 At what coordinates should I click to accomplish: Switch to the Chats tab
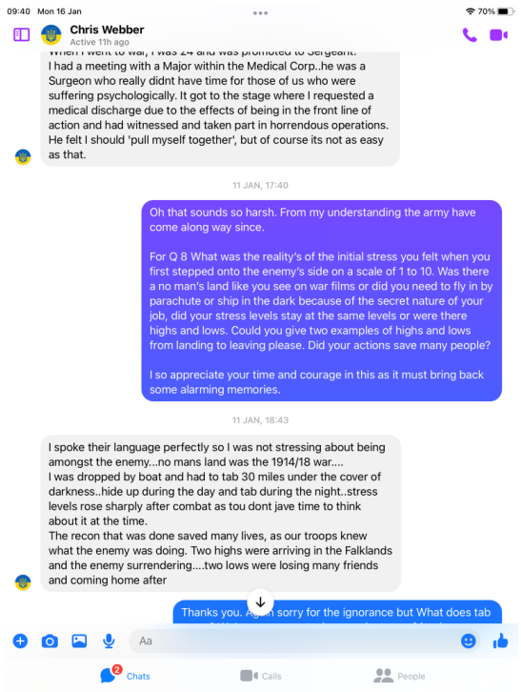126,675
